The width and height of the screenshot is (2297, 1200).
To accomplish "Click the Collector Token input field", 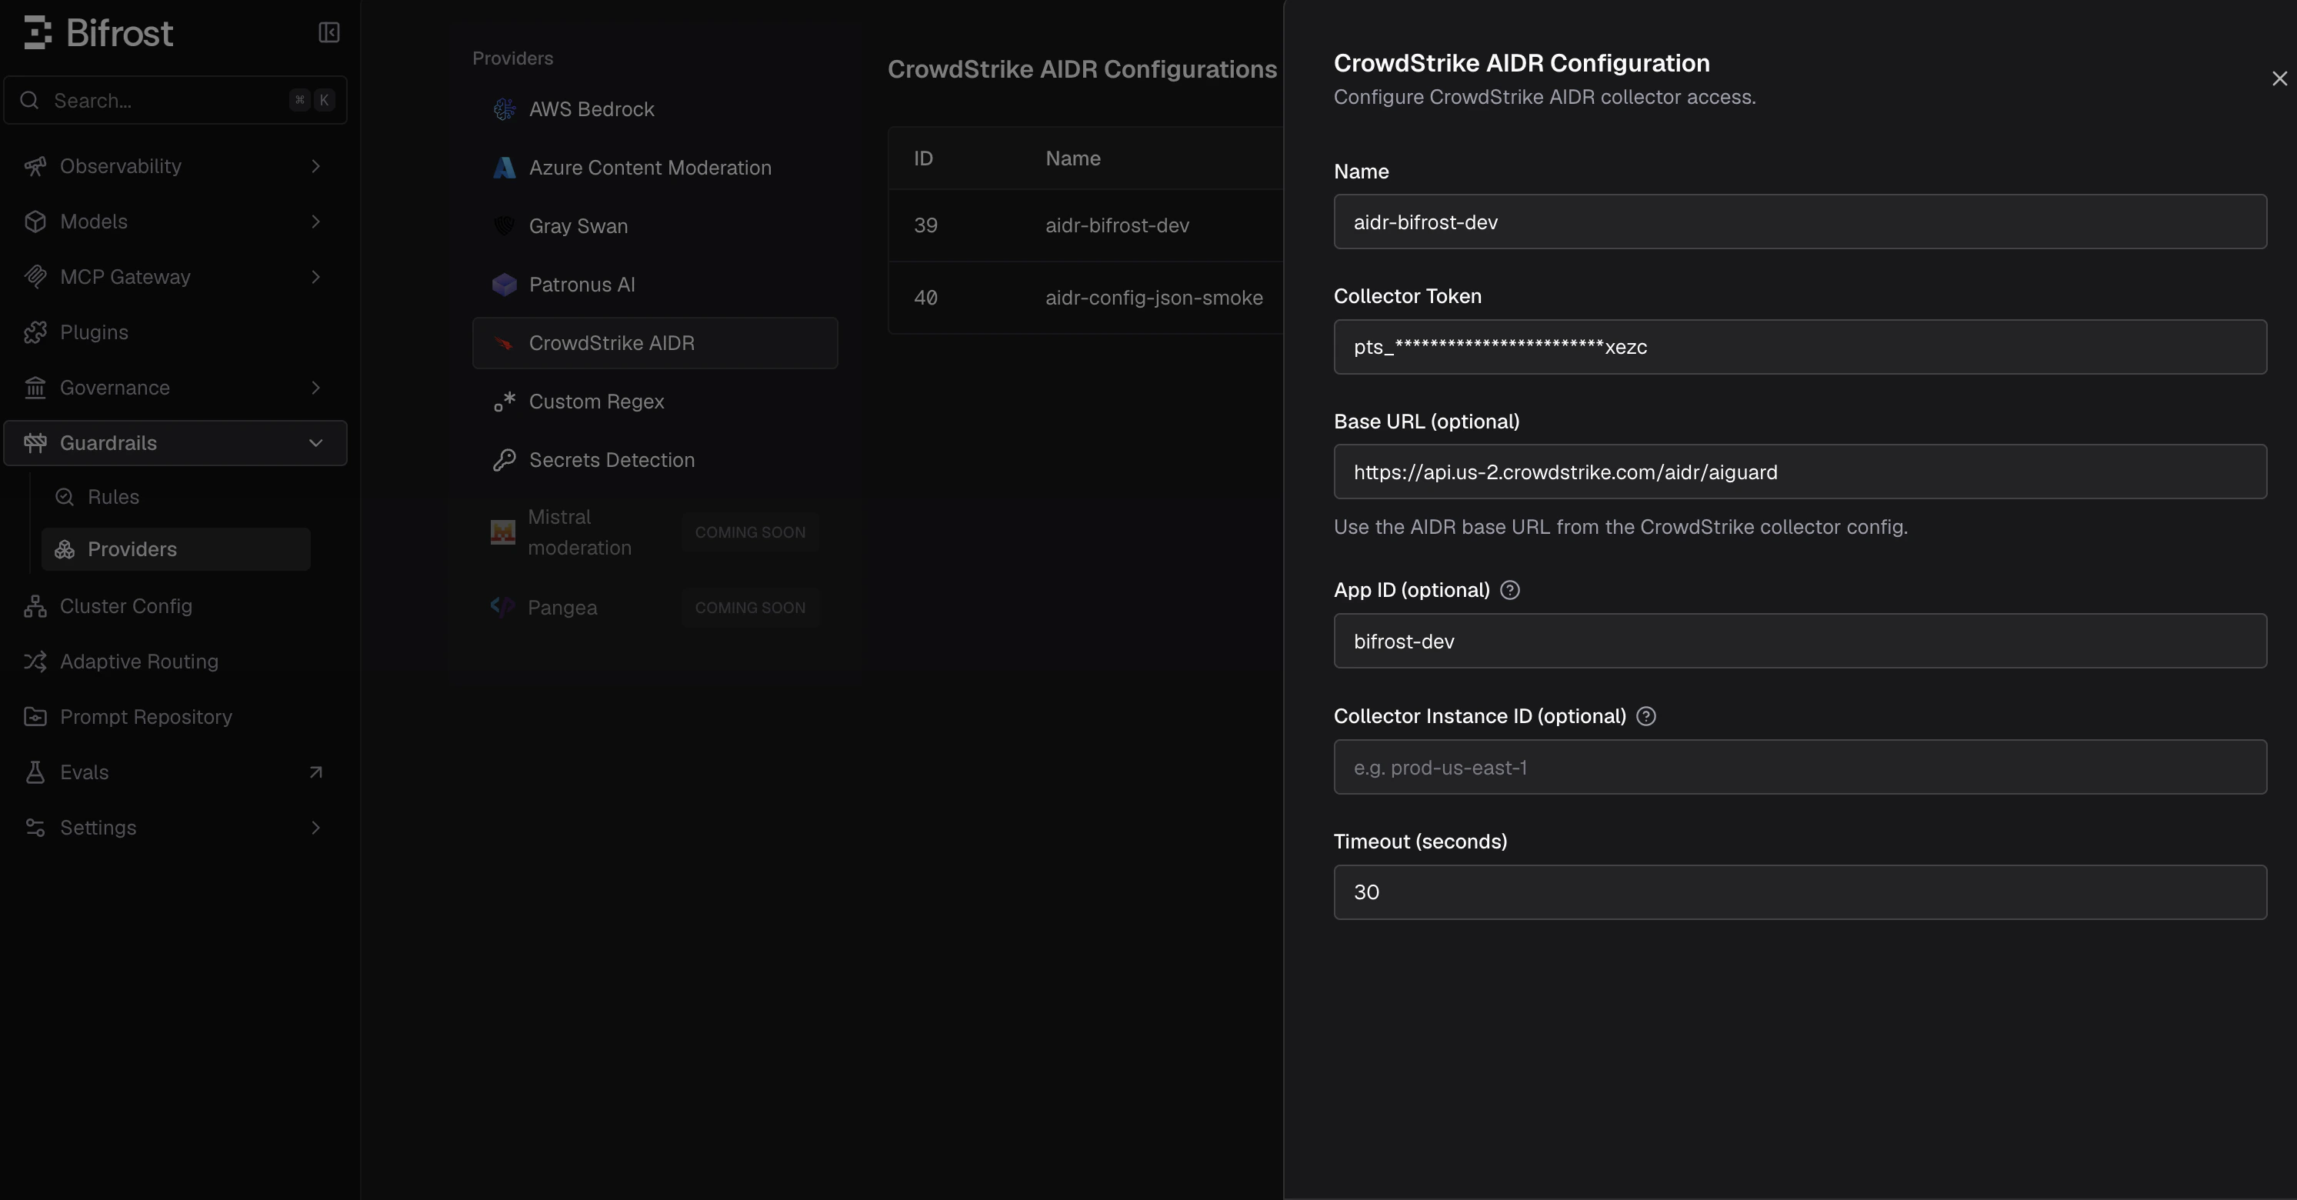I will 1799,347.
